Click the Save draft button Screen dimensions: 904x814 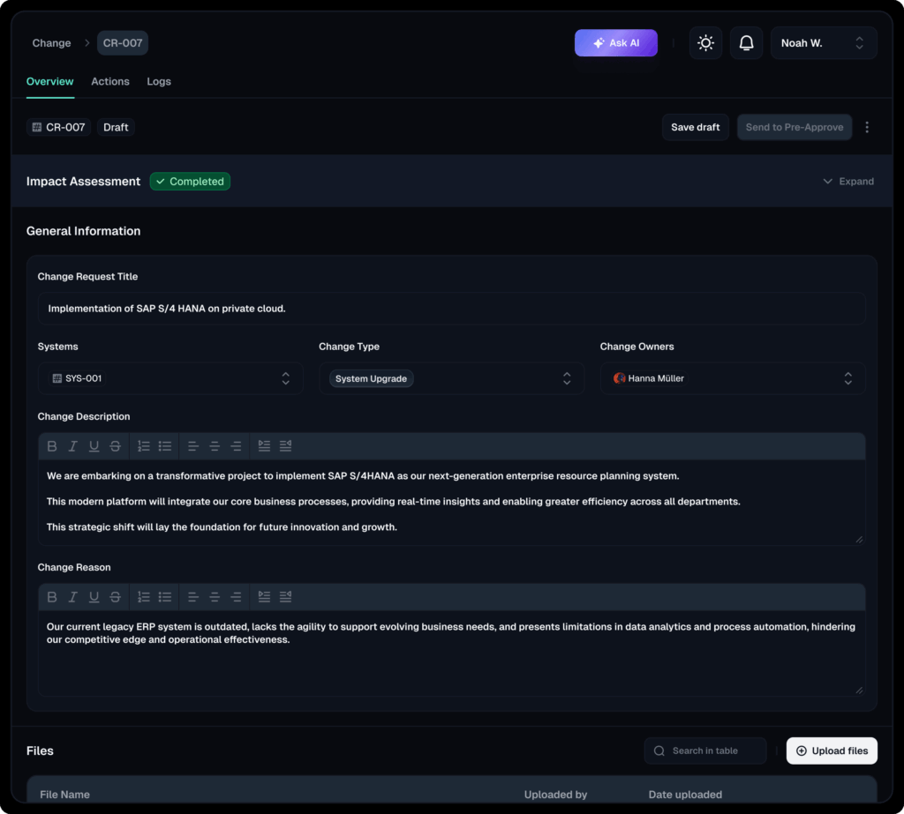click(x=695, y=127)
